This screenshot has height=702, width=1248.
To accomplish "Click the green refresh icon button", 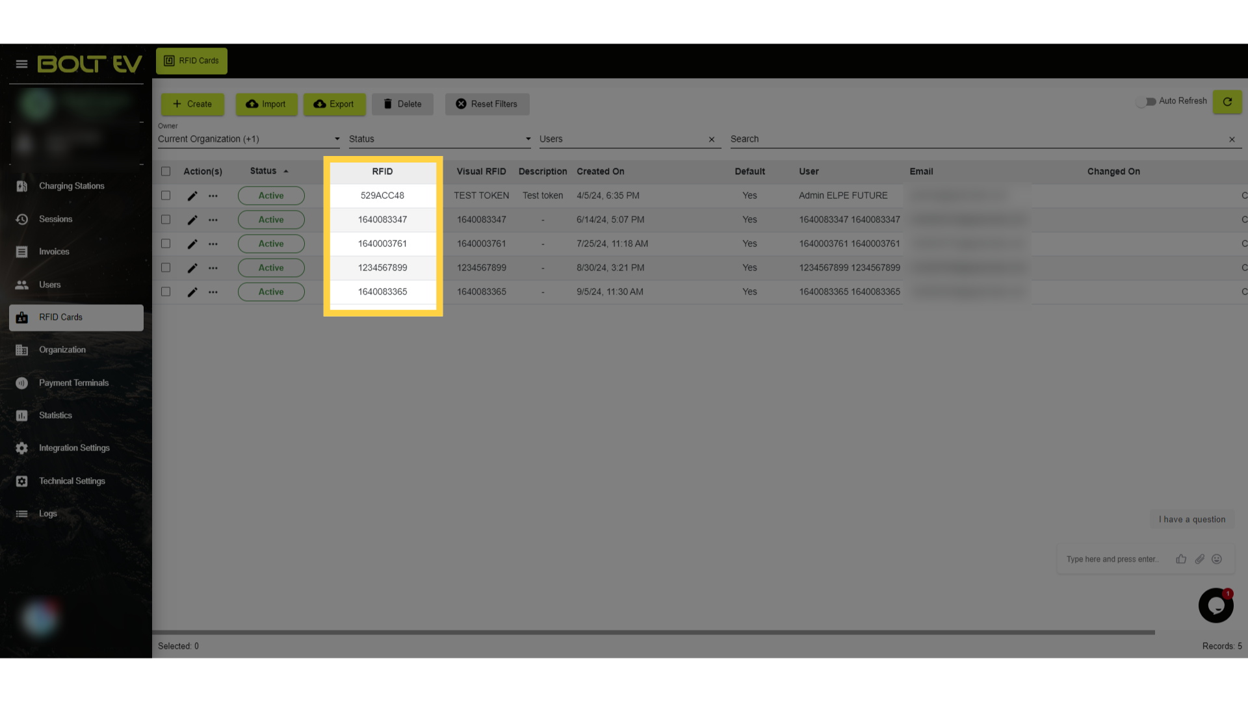I will click(1227, 101).
